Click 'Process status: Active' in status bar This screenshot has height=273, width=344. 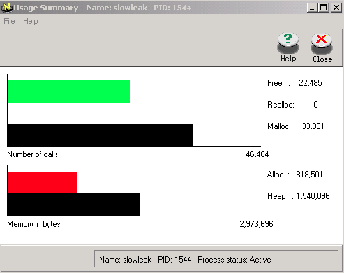pyautogui.click(x=234, y=260)
